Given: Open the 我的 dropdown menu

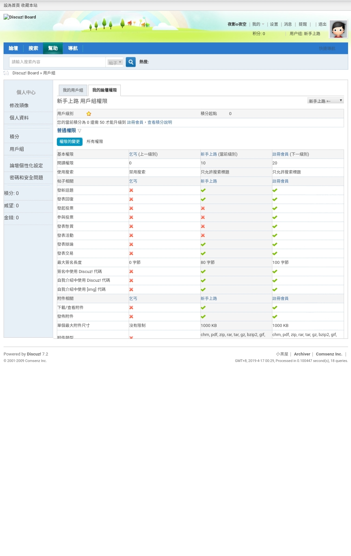Looking at the screenshot, I should coord(258,24).
